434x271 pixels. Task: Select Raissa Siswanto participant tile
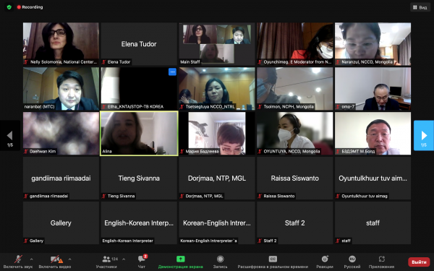(295, 178)
